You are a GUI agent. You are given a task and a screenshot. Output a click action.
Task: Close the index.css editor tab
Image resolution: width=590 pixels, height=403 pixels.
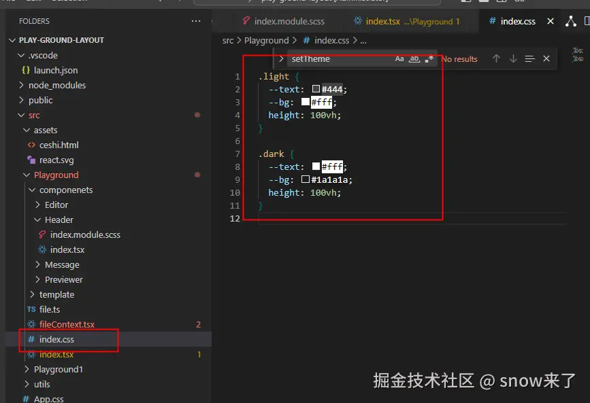(551, 21)
